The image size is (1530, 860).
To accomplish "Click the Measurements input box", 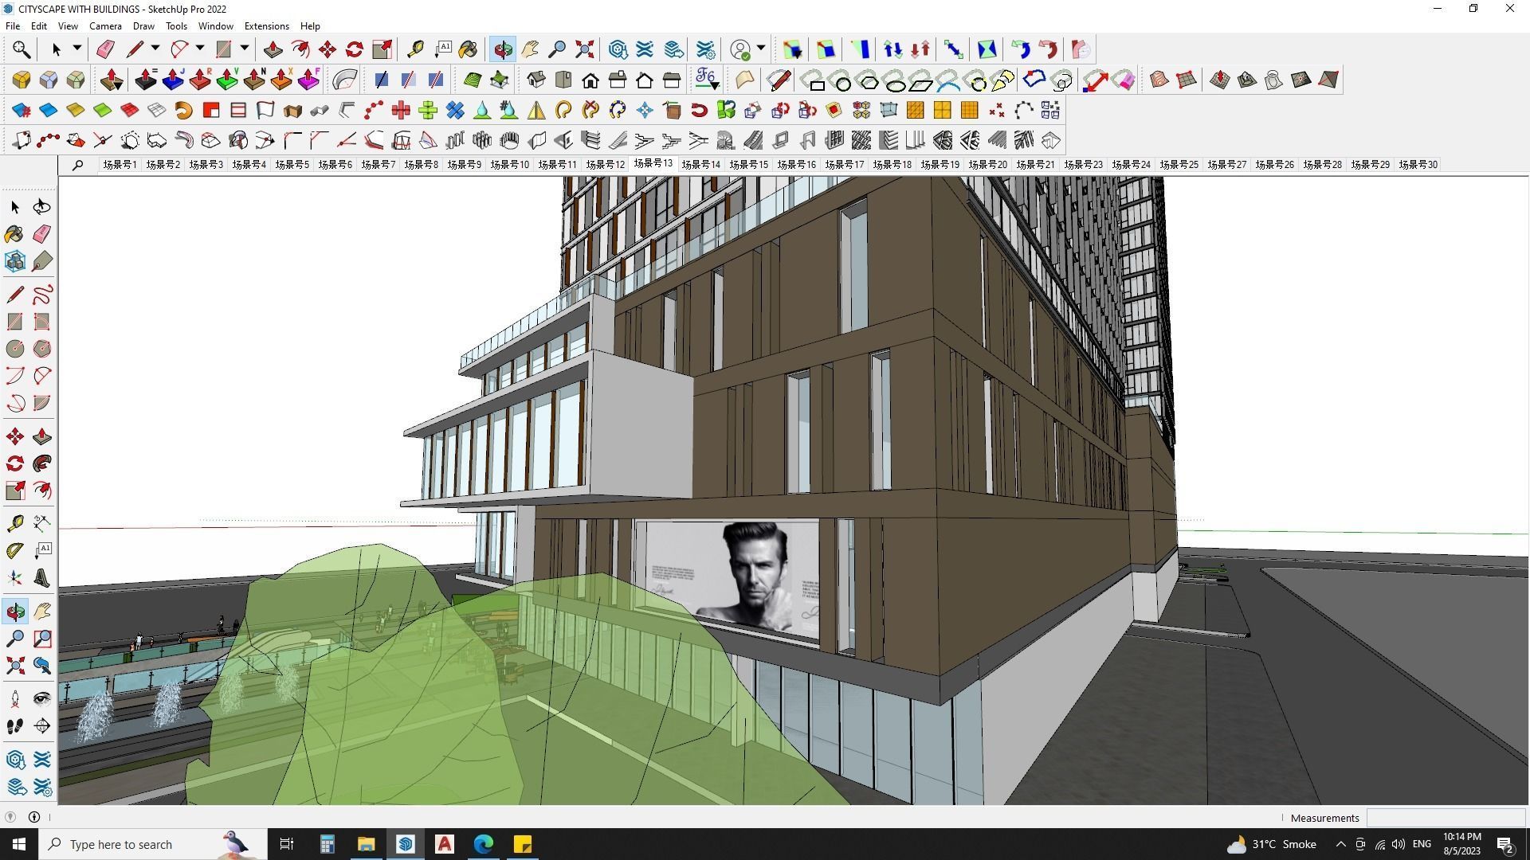I will (x=1445, y=818).
